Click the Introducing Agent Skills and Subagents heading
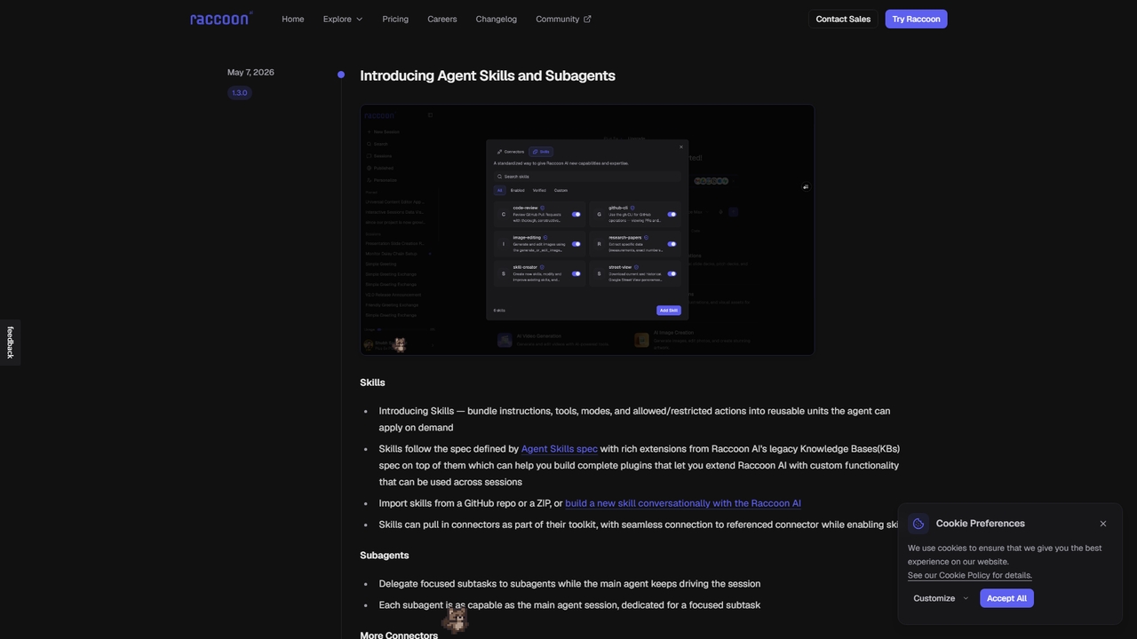The width and height of the screenshot is (1137, 639). coord(488,75)
